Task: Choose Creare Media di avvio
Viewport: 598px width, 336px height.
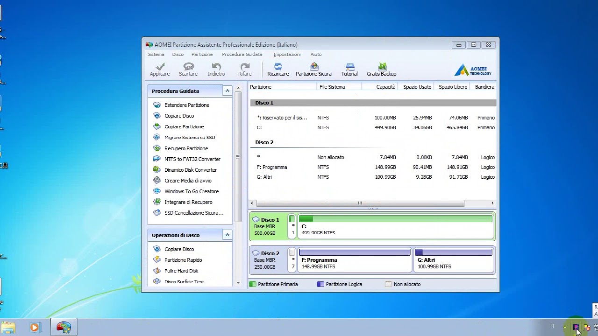Action: pos(188,181)
